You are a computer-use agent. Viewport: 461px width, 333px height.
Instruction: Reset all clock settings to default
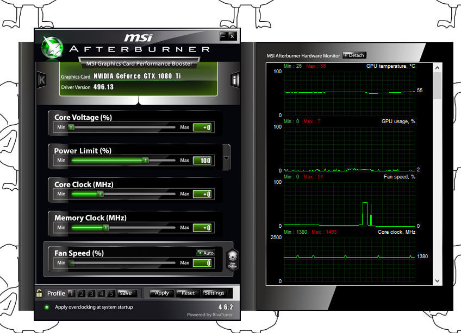188,293
